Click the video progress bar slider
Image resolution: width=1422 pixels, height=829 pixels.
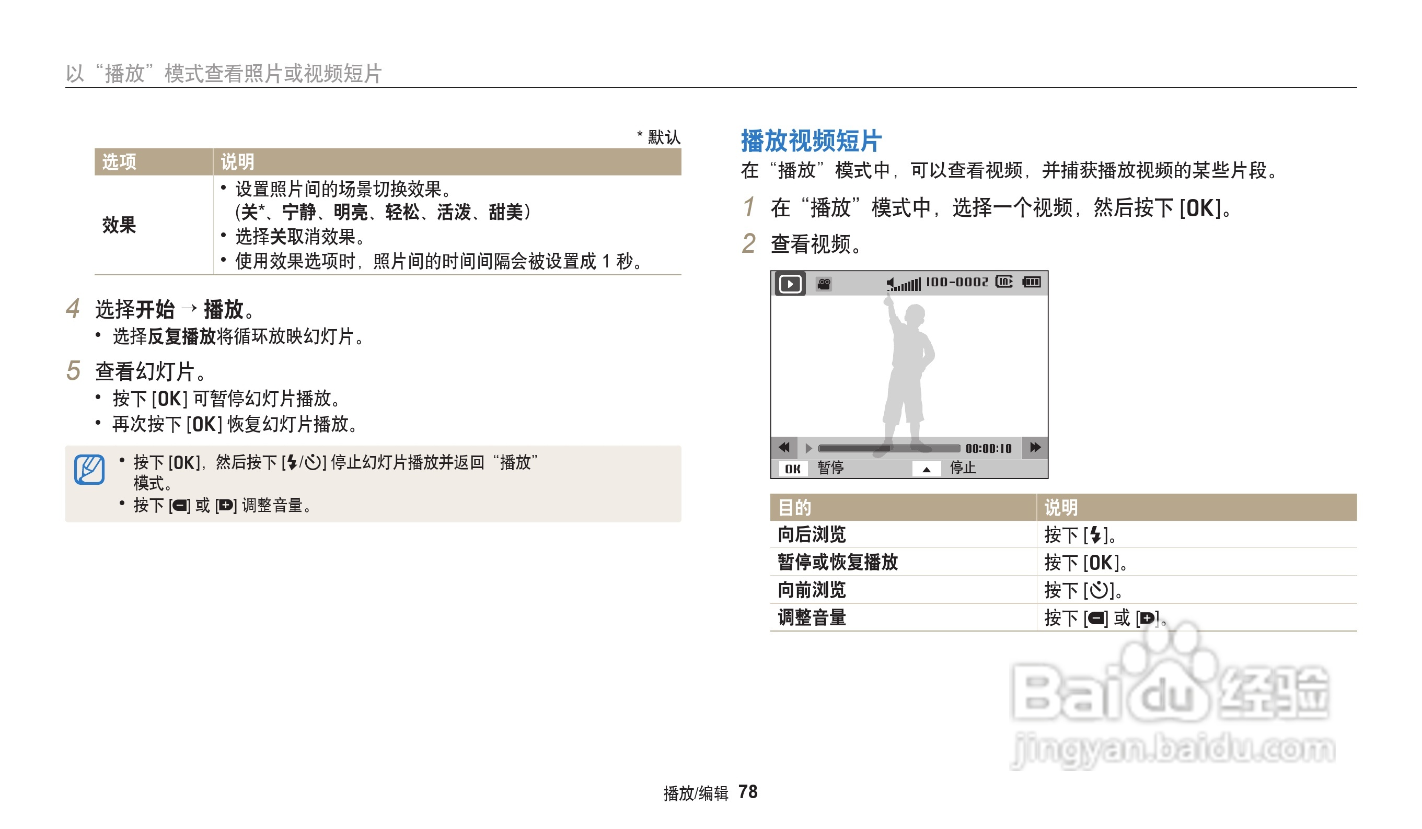pos(889,449)
